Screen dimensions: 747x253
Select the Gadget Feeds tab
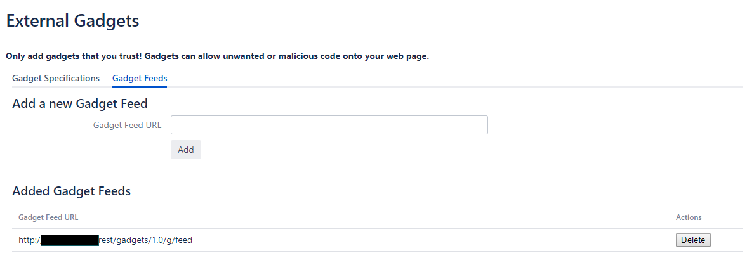click(140, 79)
